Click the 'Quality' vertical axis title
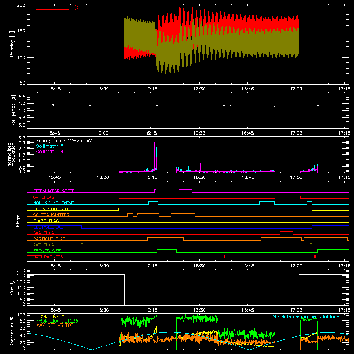The height and width of the screenshot is (354, 354). [12, 287]
